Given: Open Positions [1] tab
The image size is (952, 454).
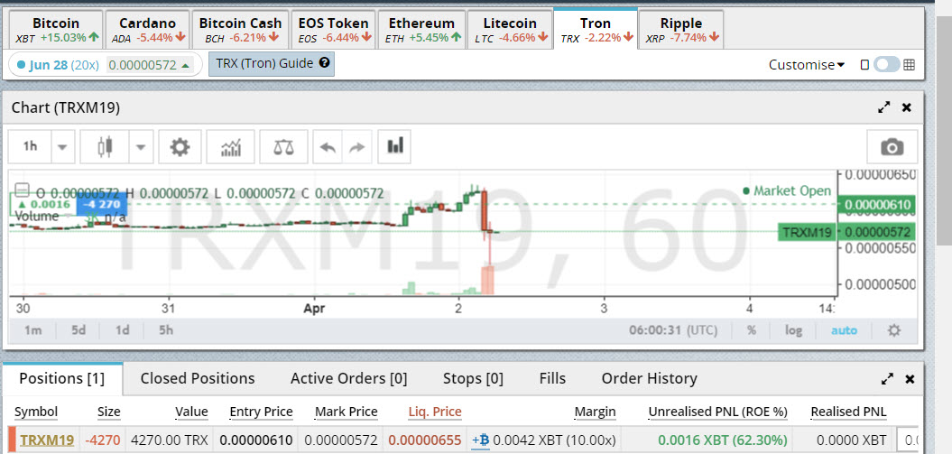Looking at the screenshot, I should point(62,379).
